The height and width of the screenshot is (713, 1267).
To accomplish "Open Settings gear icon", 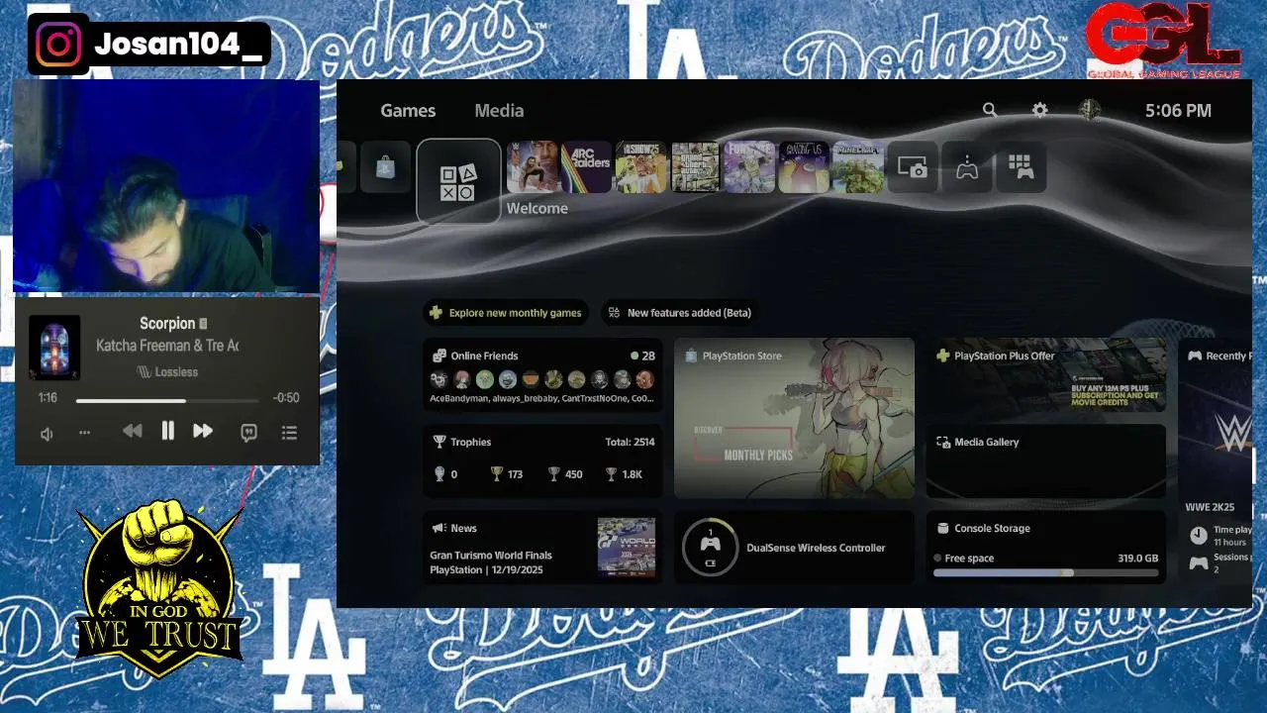I will 1039,110.
